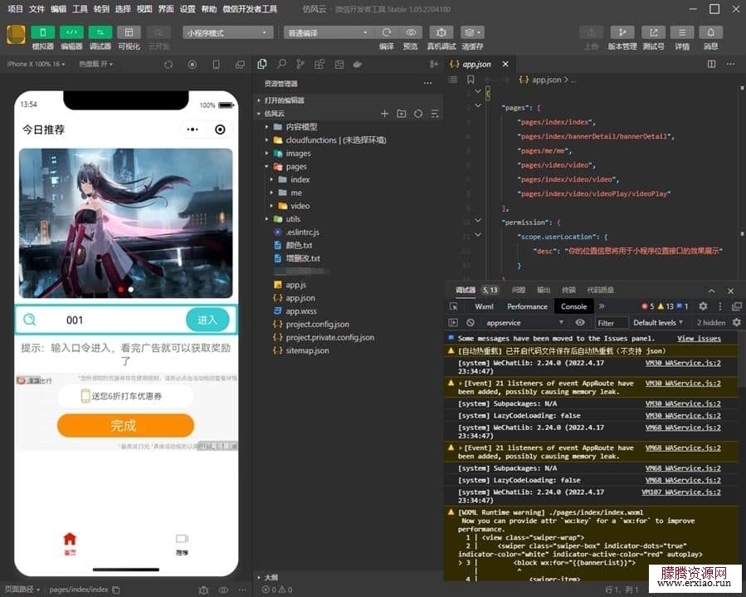Click the user avatar in the toolbar
Image resolution: width=746 pixels, height=597 pixels.
point(16,35)
